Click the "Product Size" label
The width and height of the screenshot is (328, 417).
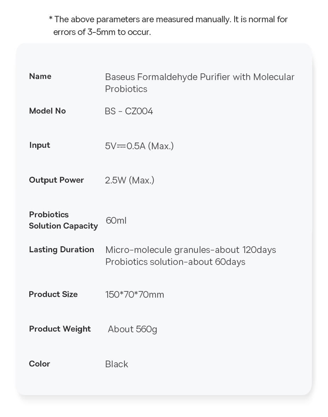(x=53, y=294)
